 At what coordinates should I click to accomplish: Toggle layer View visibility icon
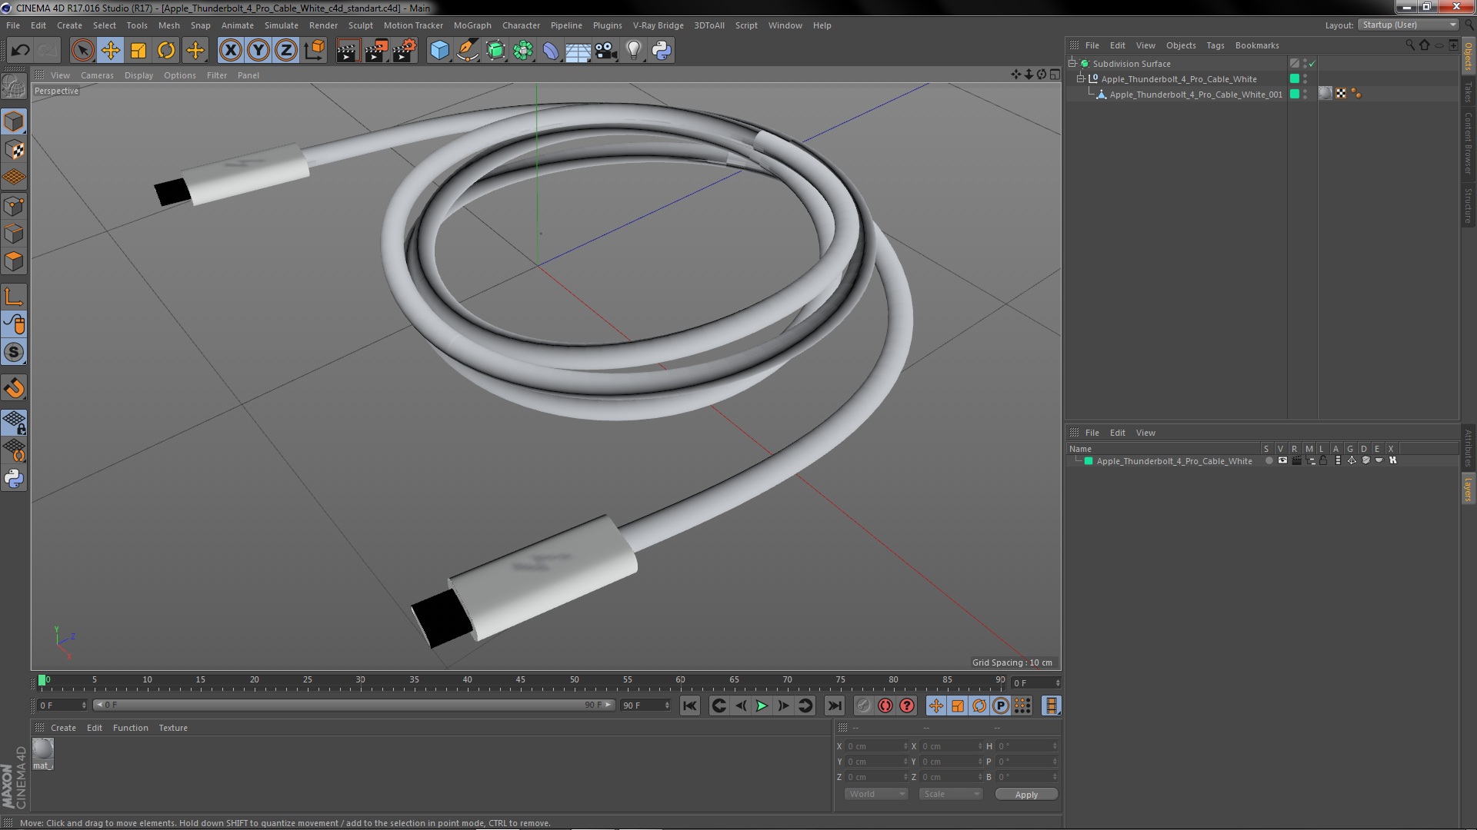pyautogui.click(x=1282, y=461)
